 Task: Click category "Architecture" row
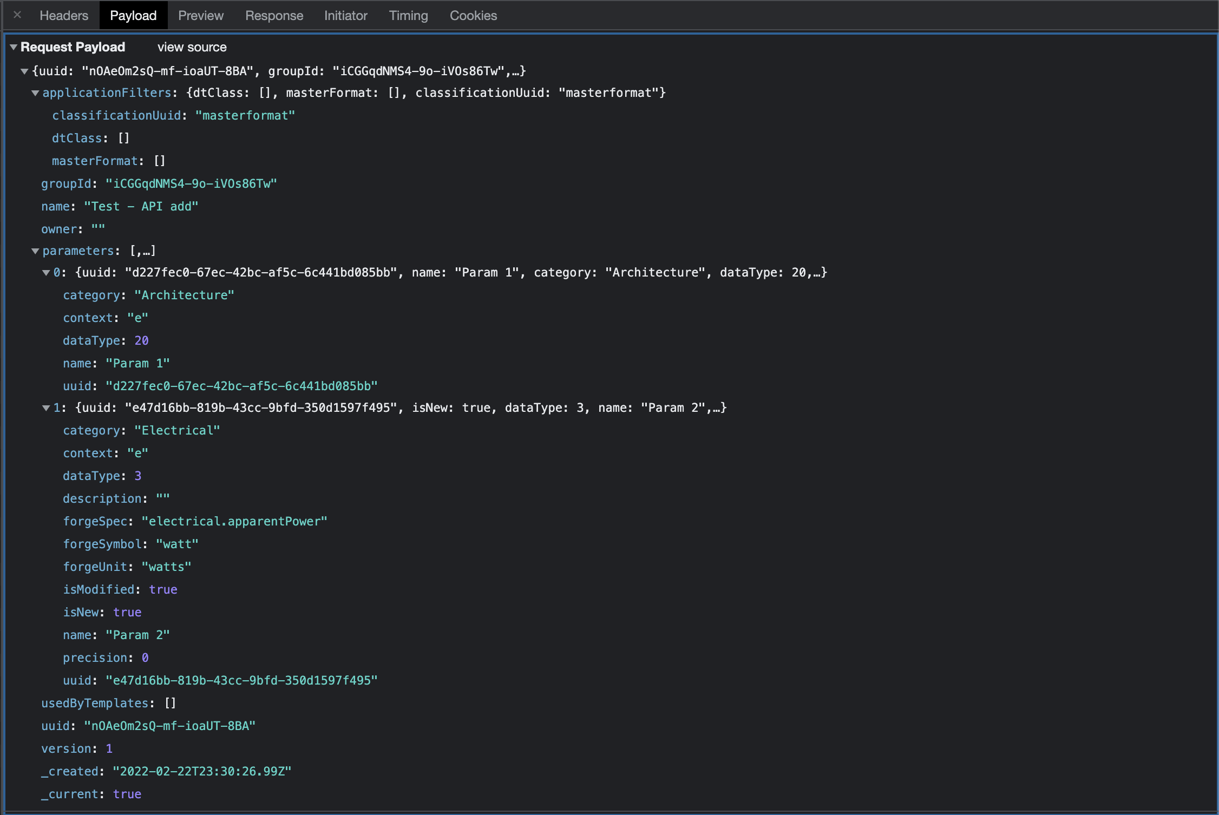pyautogui.click(x=148, y=295)
